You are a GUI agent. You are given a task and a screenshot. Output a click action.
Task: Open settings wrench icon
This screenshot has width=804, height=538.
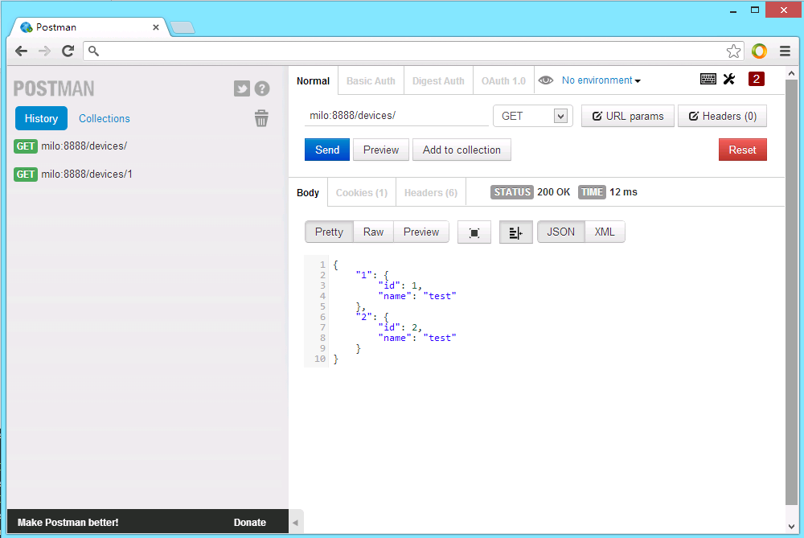tap(729, 79)
